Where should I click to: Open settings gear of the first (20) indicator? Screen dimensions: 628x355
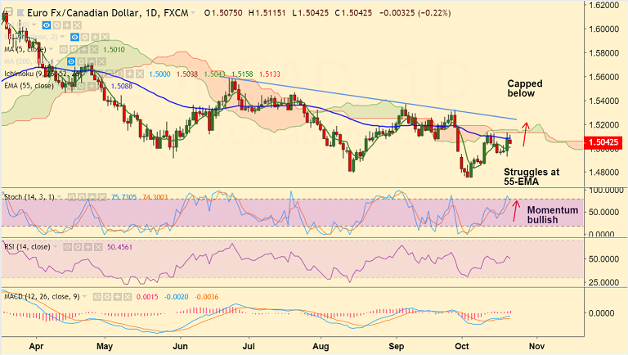point(57,25)
